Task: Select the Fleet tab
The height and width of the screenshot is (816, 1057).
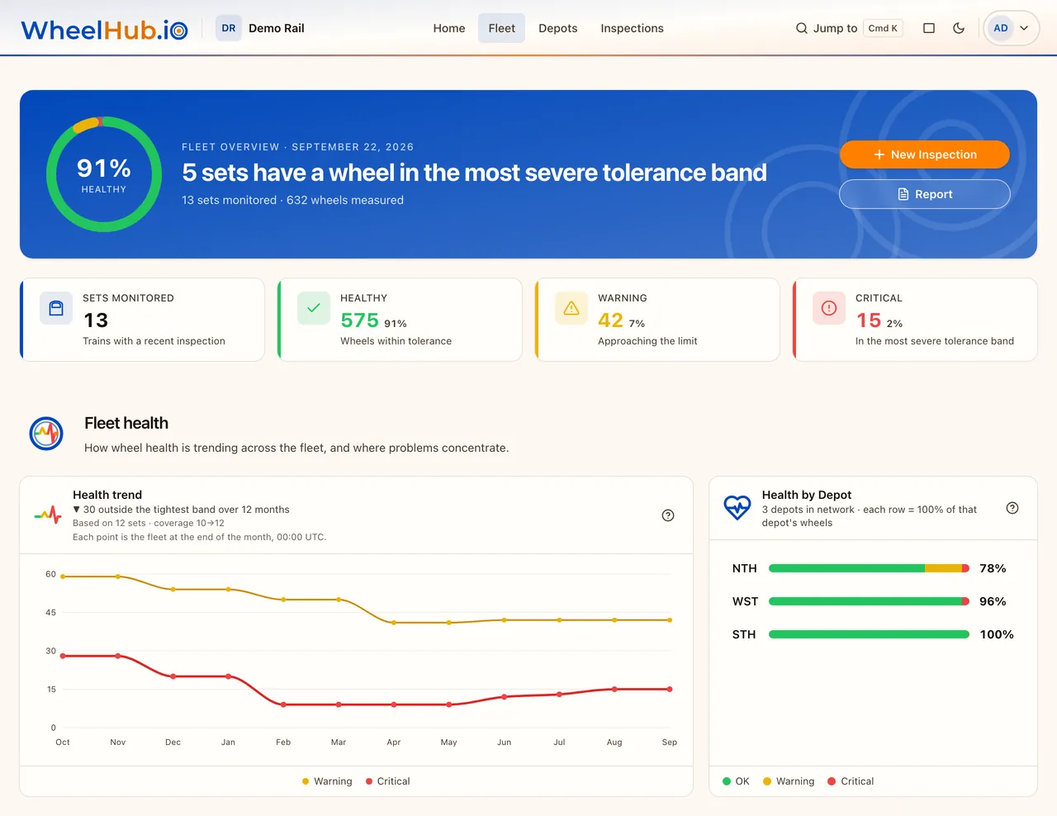Action: point(501,28)
